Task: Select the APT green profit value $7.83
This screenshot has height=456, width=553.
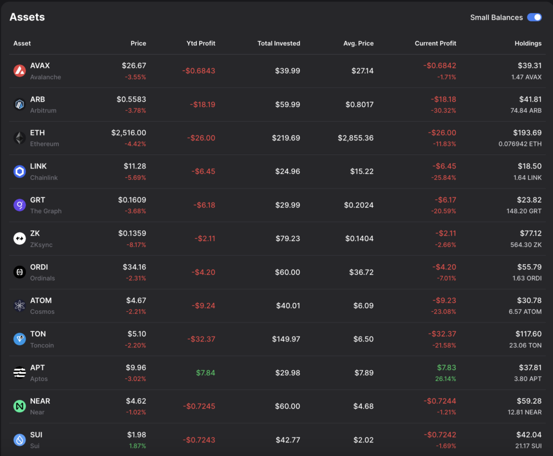Action: tap(446, 367)
